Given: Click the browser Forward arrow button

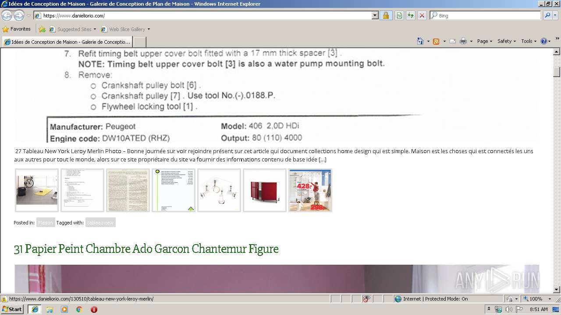Looking at the screenshot, I should tap(19, 15).
